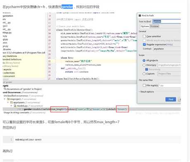The height and width of the screenshot is (162, 190).
Task: Click the magnifier icon beside Occurrences of 'gender'
Action: point(5,89)
